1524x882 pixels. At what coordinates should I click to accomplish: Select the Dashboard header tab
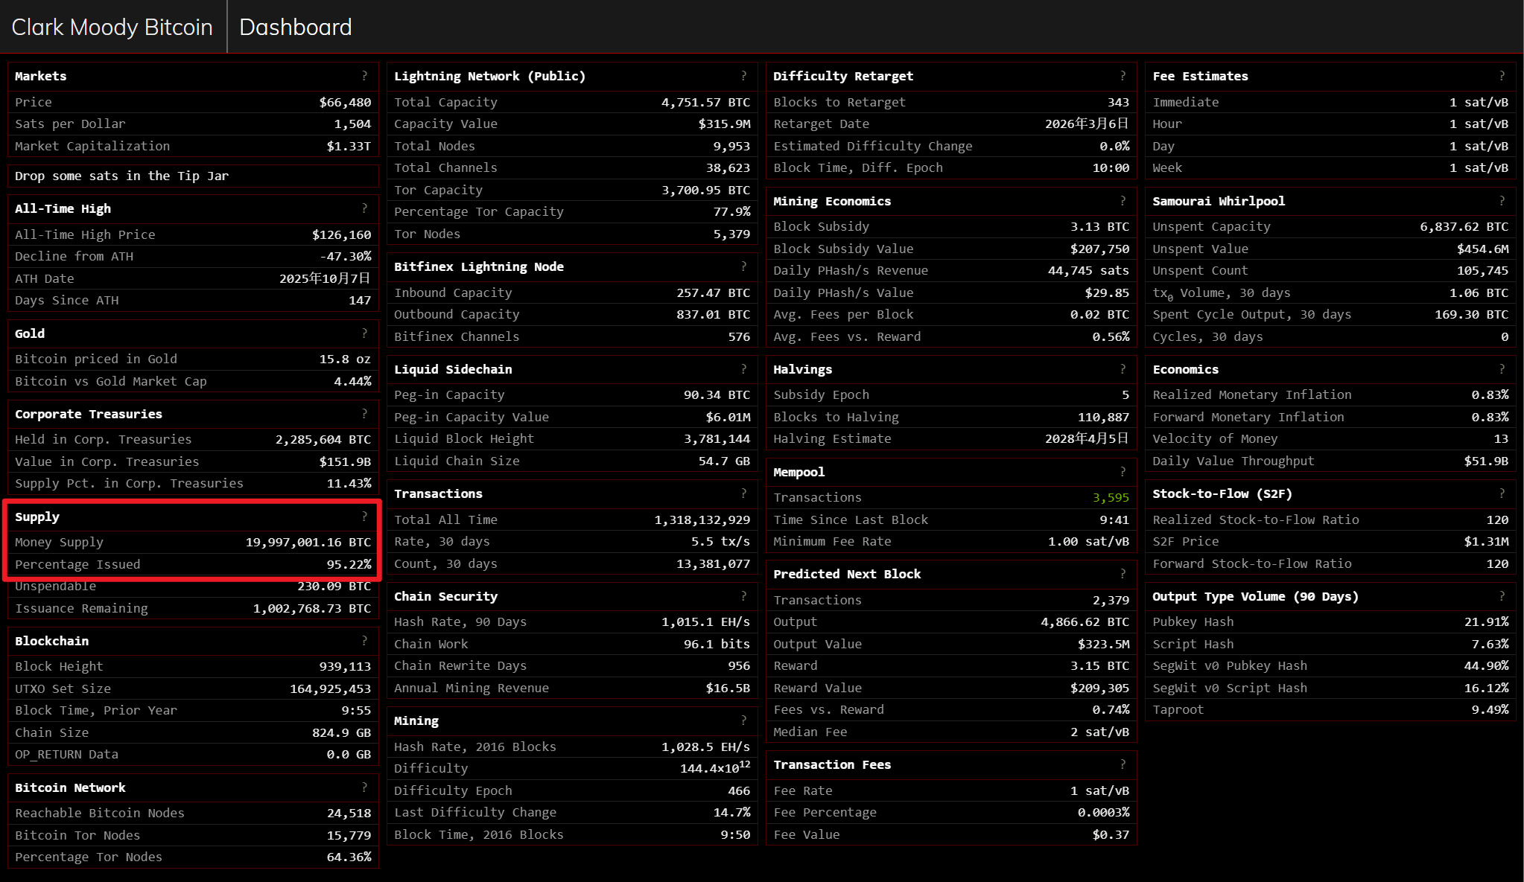(295, 28)
